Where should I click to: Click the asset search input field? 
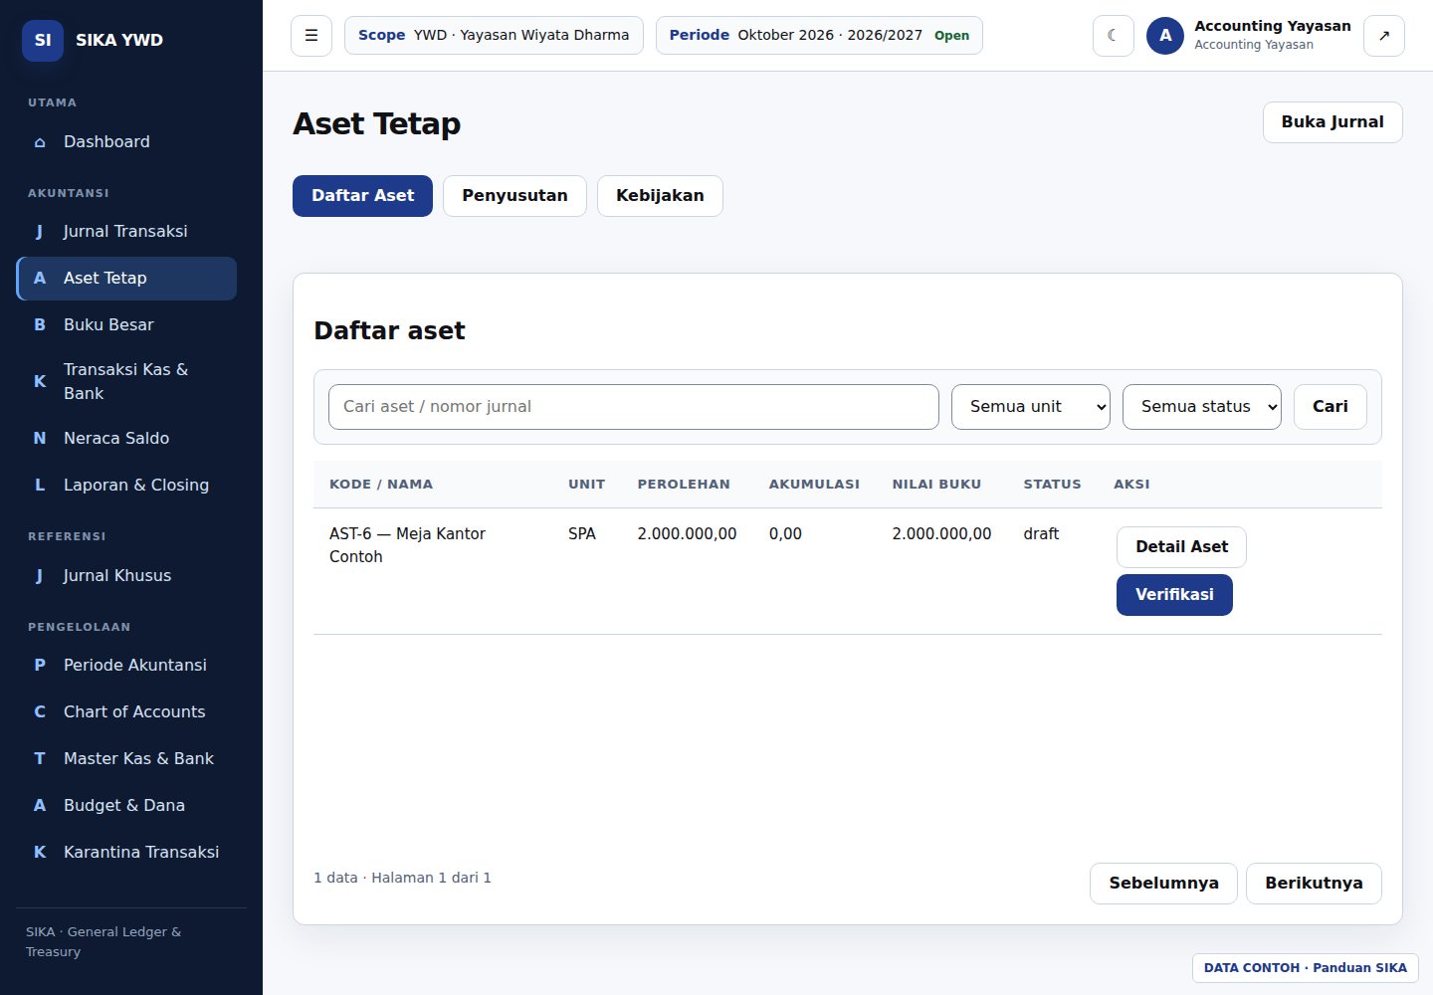point(634,407)
